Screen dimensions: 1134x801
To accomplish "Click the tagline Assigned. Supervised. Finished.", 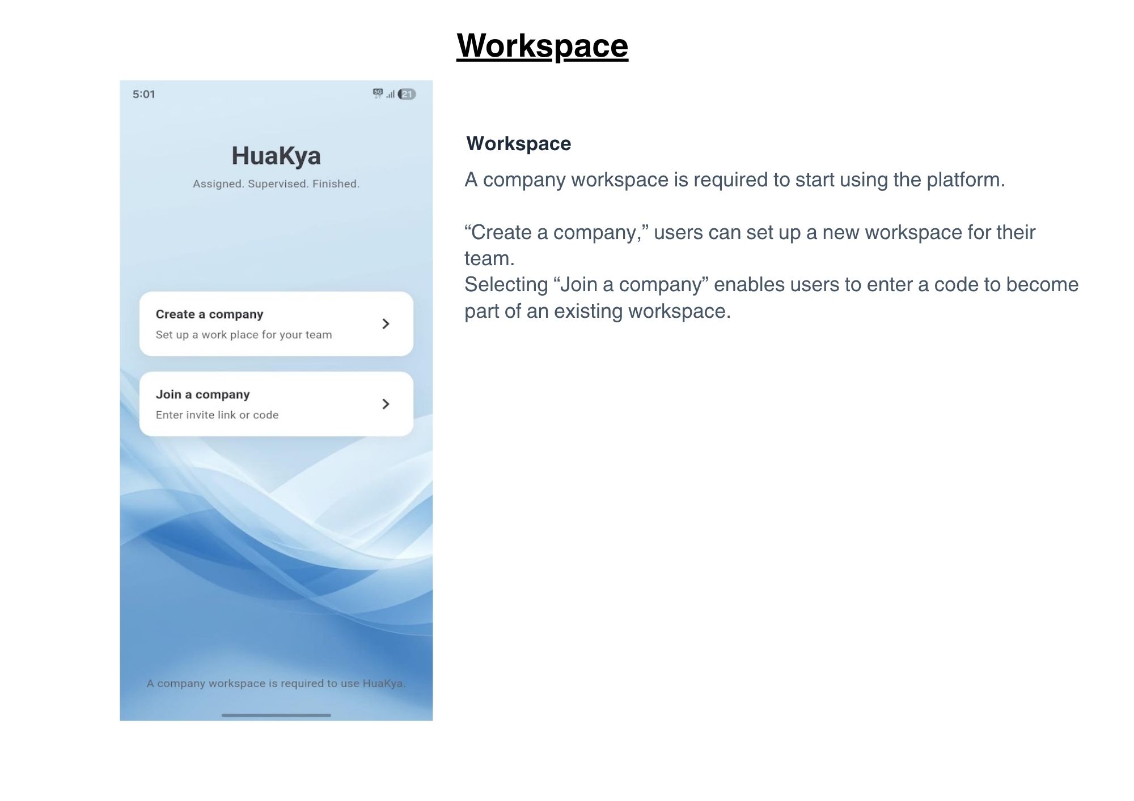I will pos(276,183).
